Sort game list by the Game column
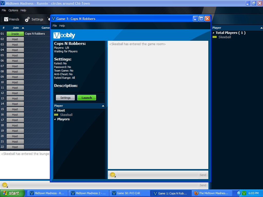Screen dimensions: 263x197 coord(45,28)
